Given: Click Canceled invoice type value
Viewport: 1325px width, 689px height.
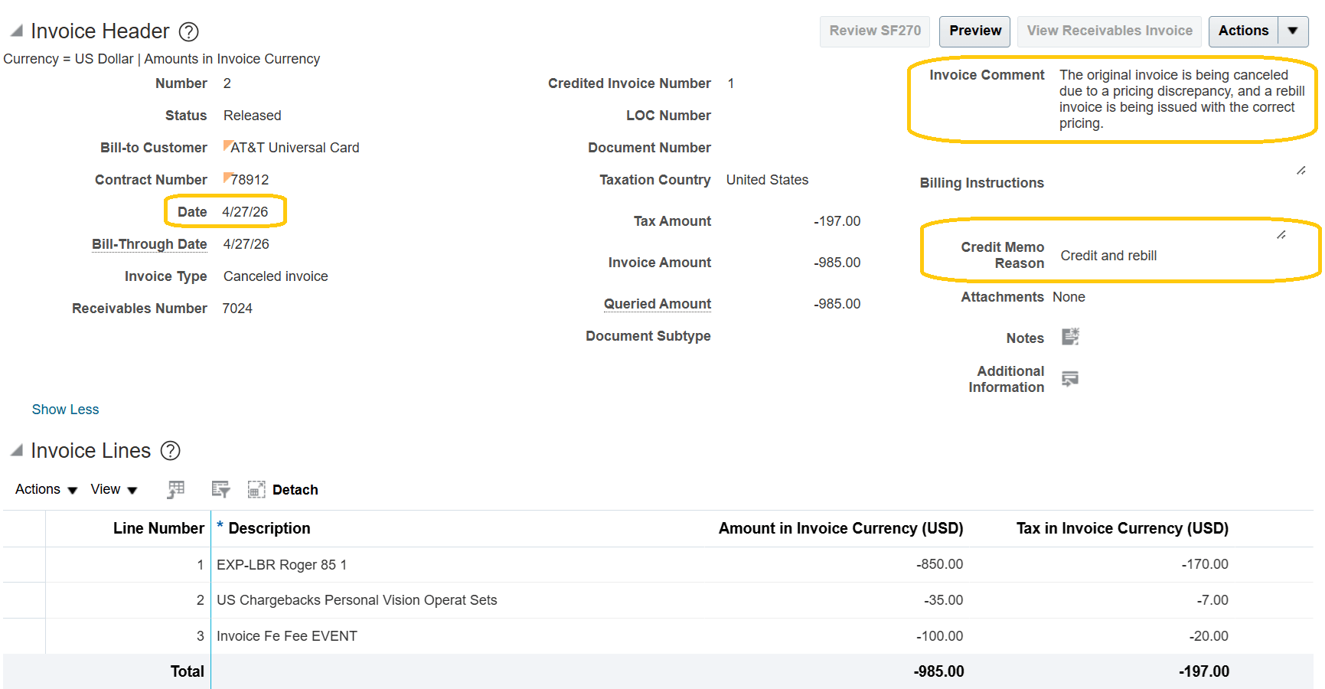Looking at the screenshot, I should [x=276, y=276].
